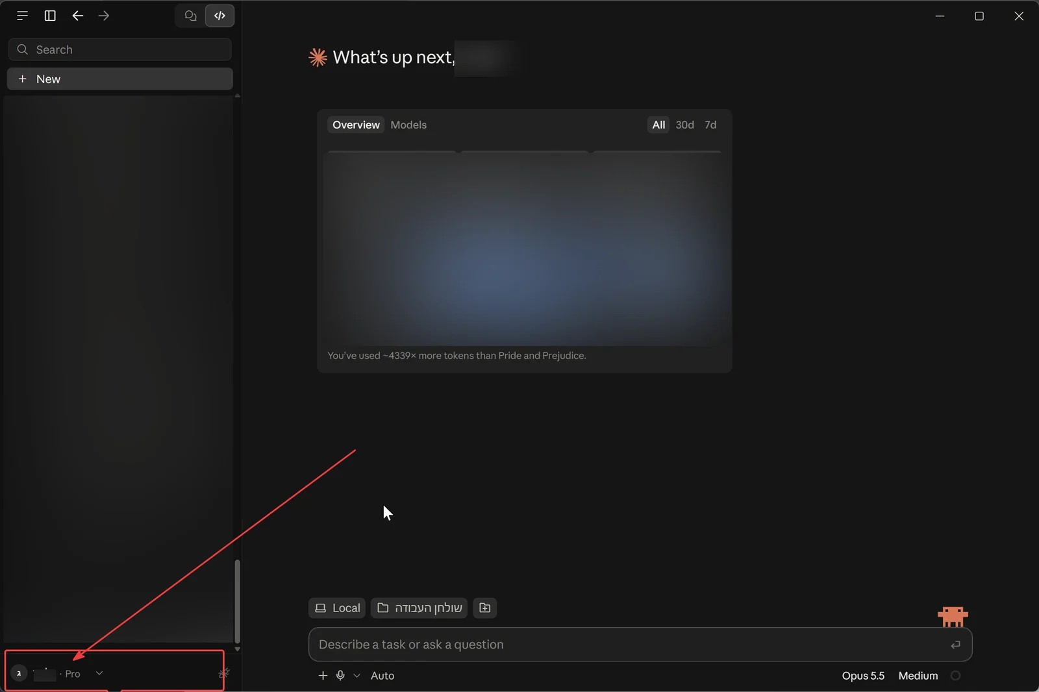1039x692 pixels.
Task: Minimize the application window
Action: coord(940,16)
